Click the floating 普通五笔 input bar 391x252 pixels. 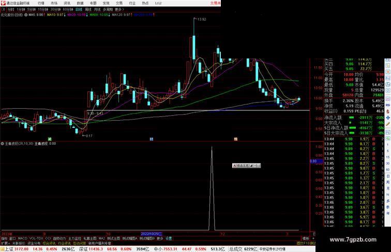246,166
